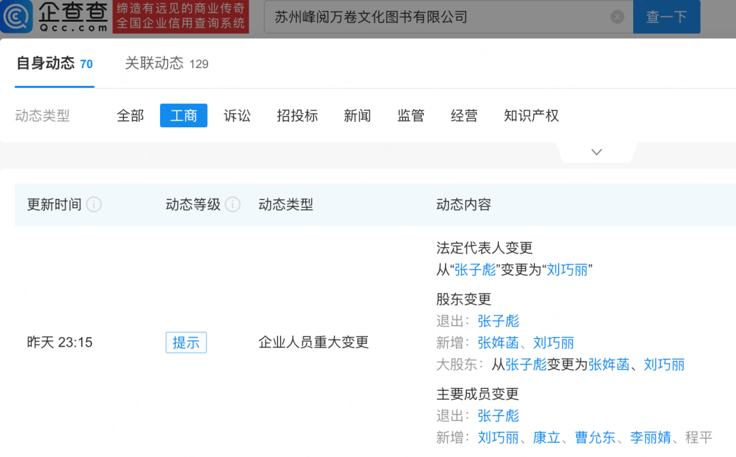Select the 知识产权 dynamic type filter
736x457 pixels.
coord(532,115)
